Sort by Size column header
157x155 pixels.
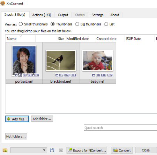tap(50, 39)
